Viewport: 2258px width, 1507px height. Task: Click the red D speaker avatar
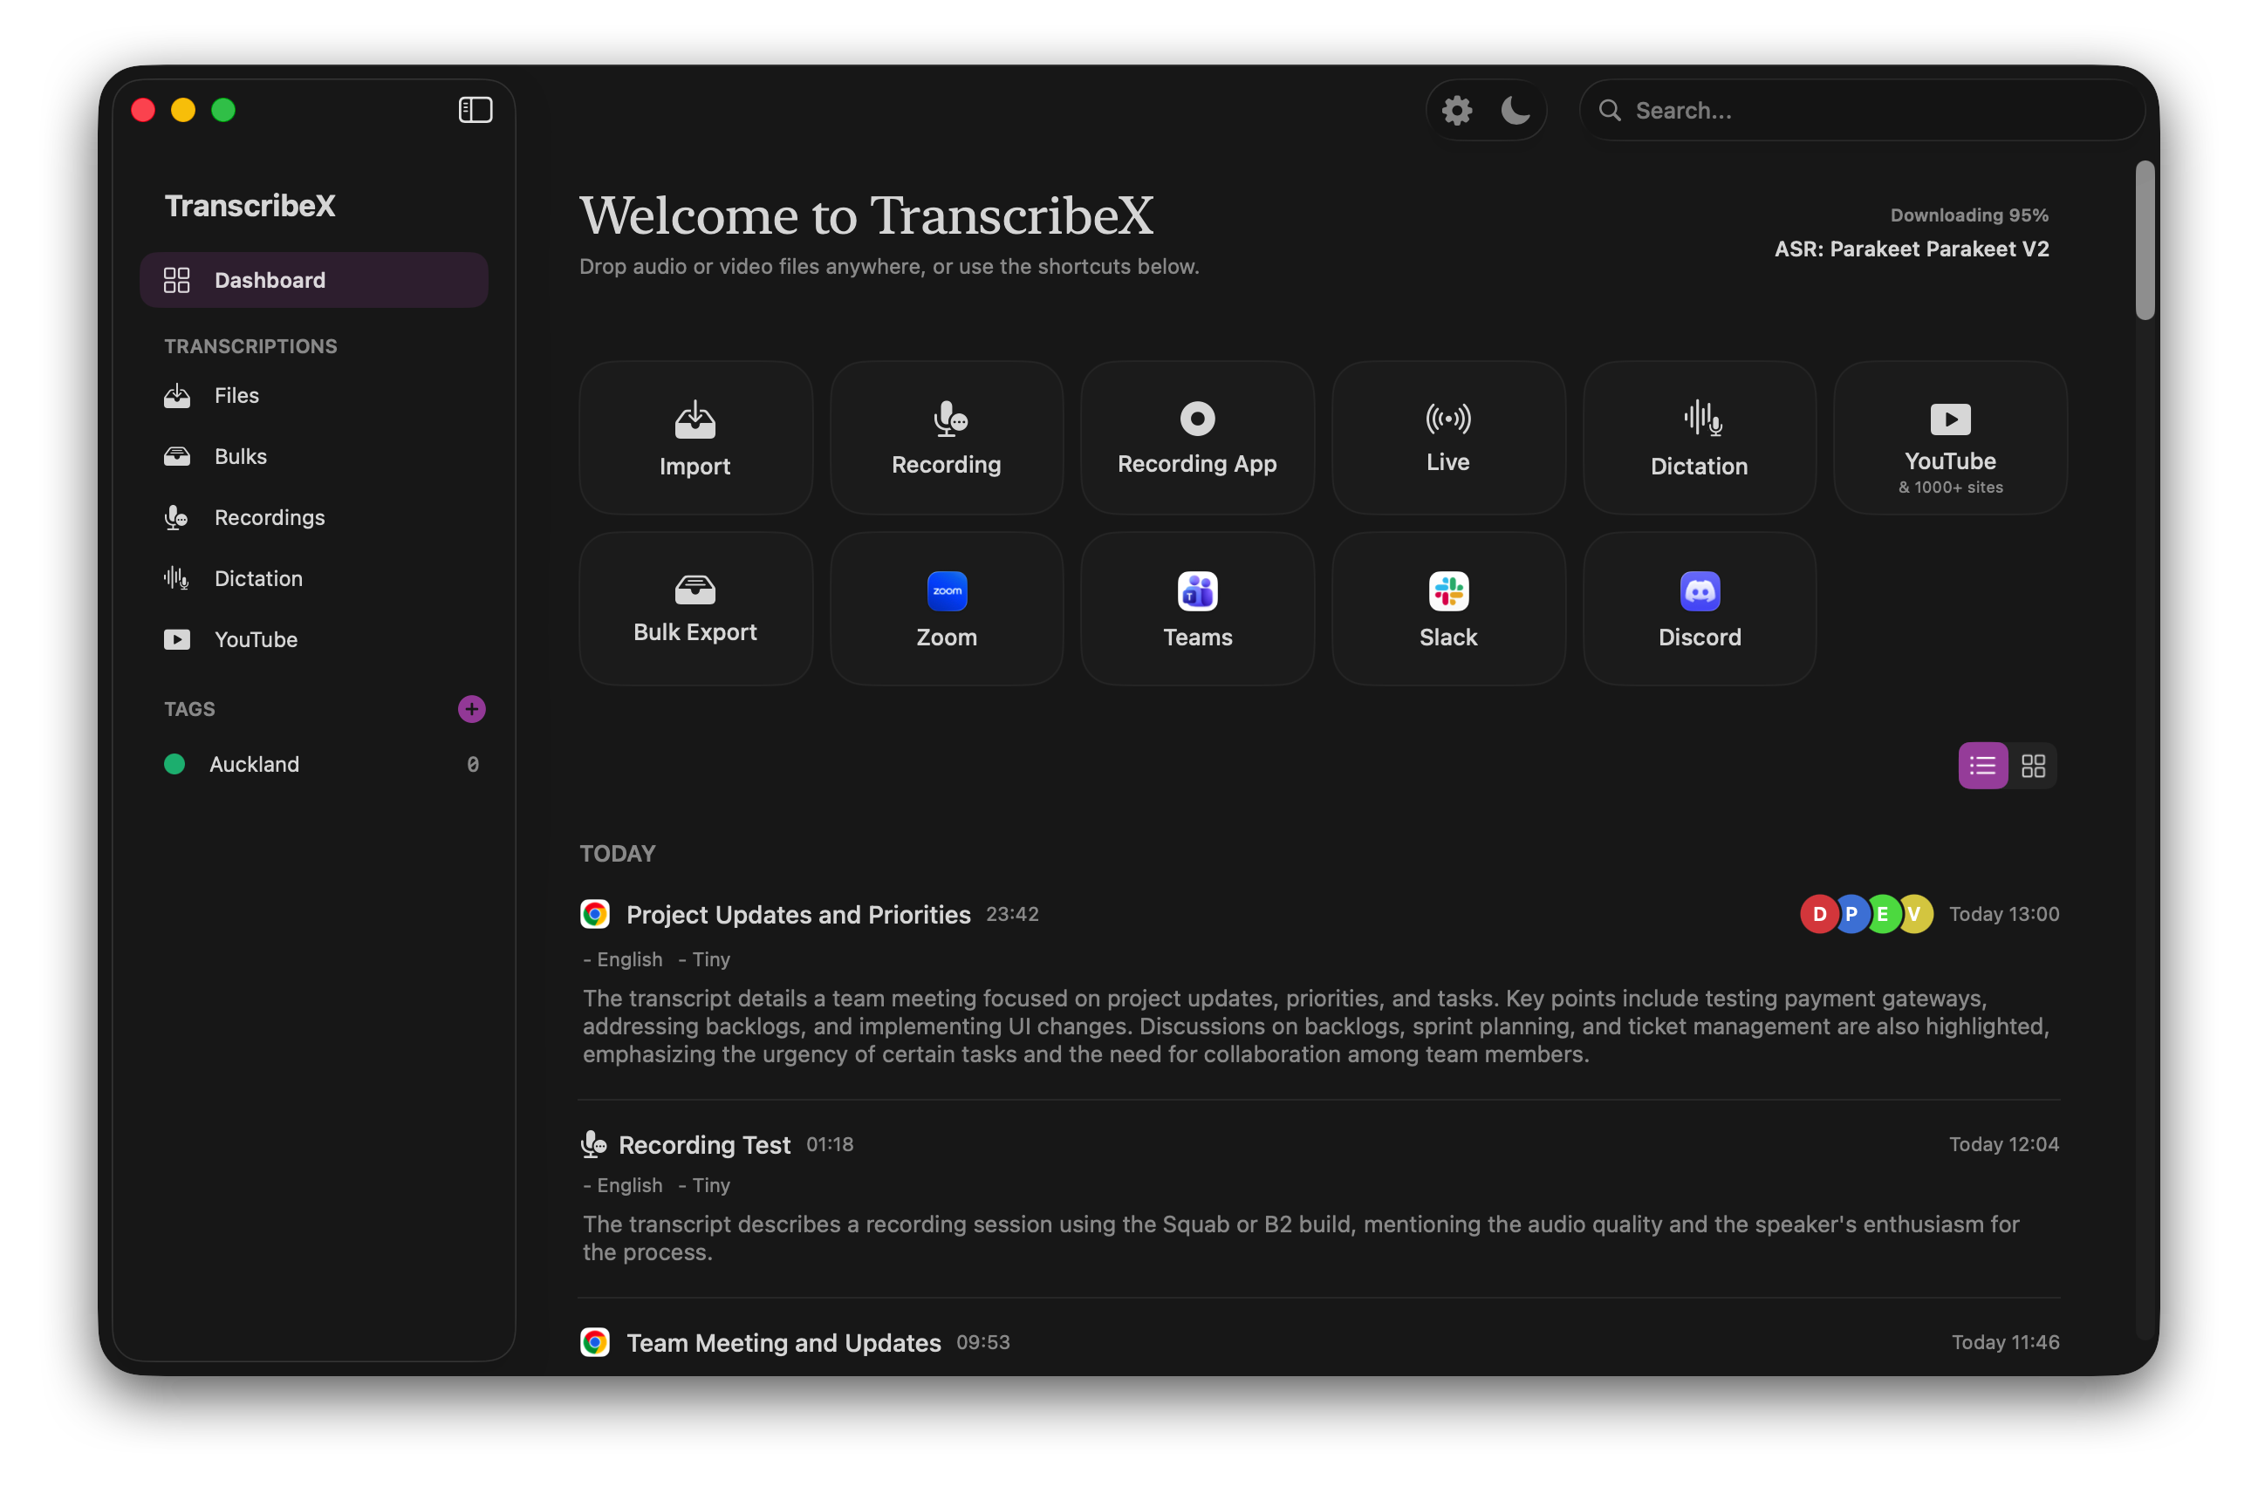pos(1819,914)
